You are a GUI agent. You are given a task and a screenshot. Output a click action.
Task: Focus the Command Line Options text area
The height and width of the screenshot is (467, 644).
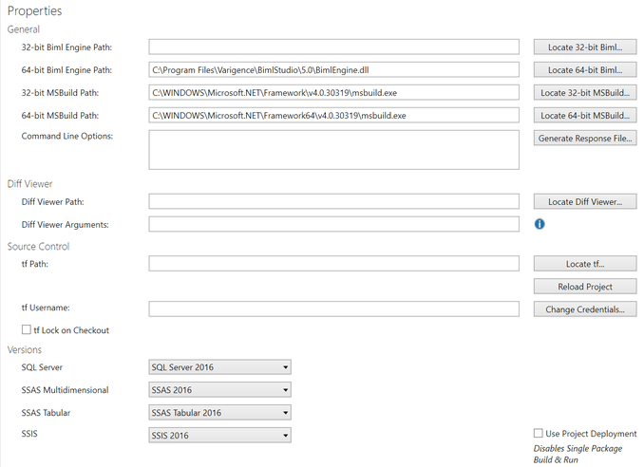334,150
